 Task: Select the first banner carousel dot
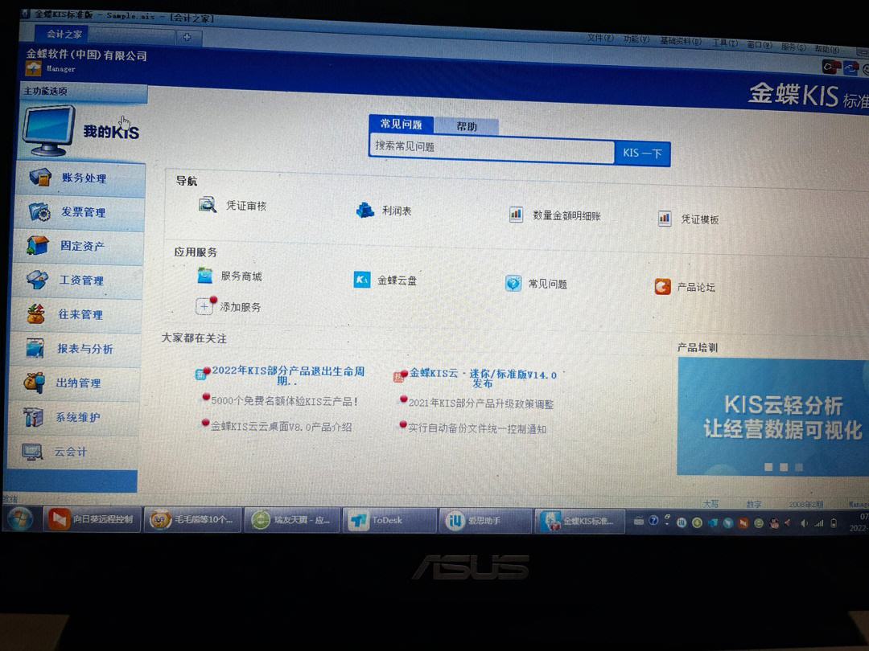pos(768,467)
